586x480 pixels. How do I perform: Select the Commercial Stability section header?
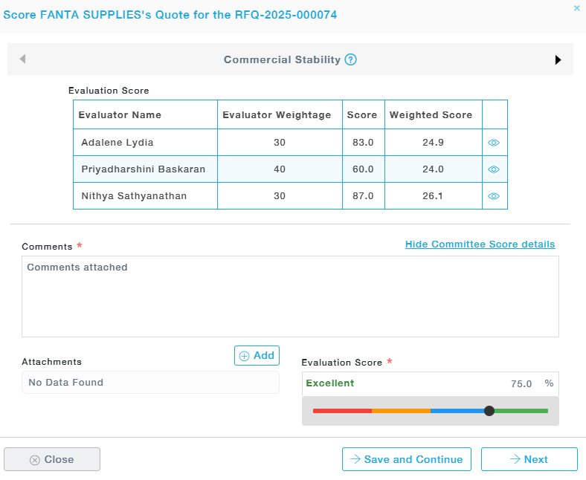pyautogui.click(x=282, y=60)
